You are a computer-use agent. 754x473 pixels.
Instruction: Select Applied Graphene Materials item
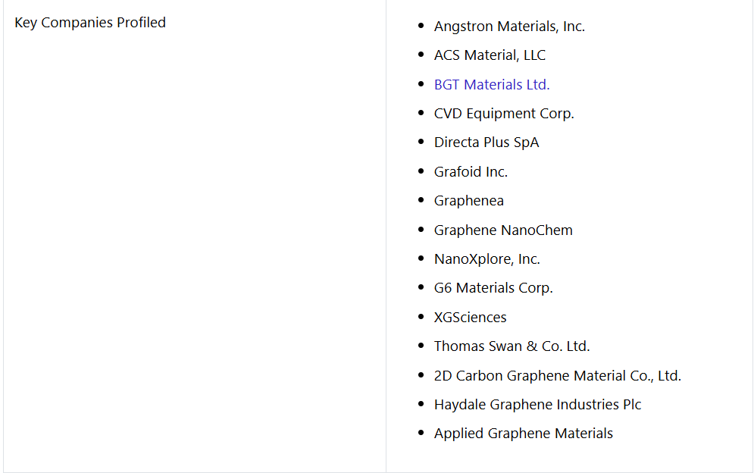coord(523,434)
